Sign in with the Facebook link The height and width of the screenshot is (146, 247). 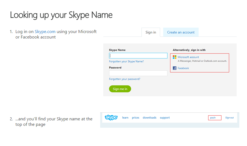pyautogui.click(x=183, y=68)
